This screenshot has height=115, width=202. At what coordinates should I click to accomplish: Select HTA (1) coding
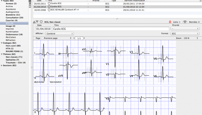click(x=10, y=49)
